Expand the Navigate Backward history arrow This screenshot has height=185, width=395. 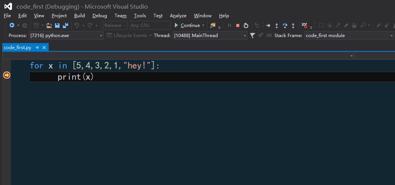click(x=18, y=25)
